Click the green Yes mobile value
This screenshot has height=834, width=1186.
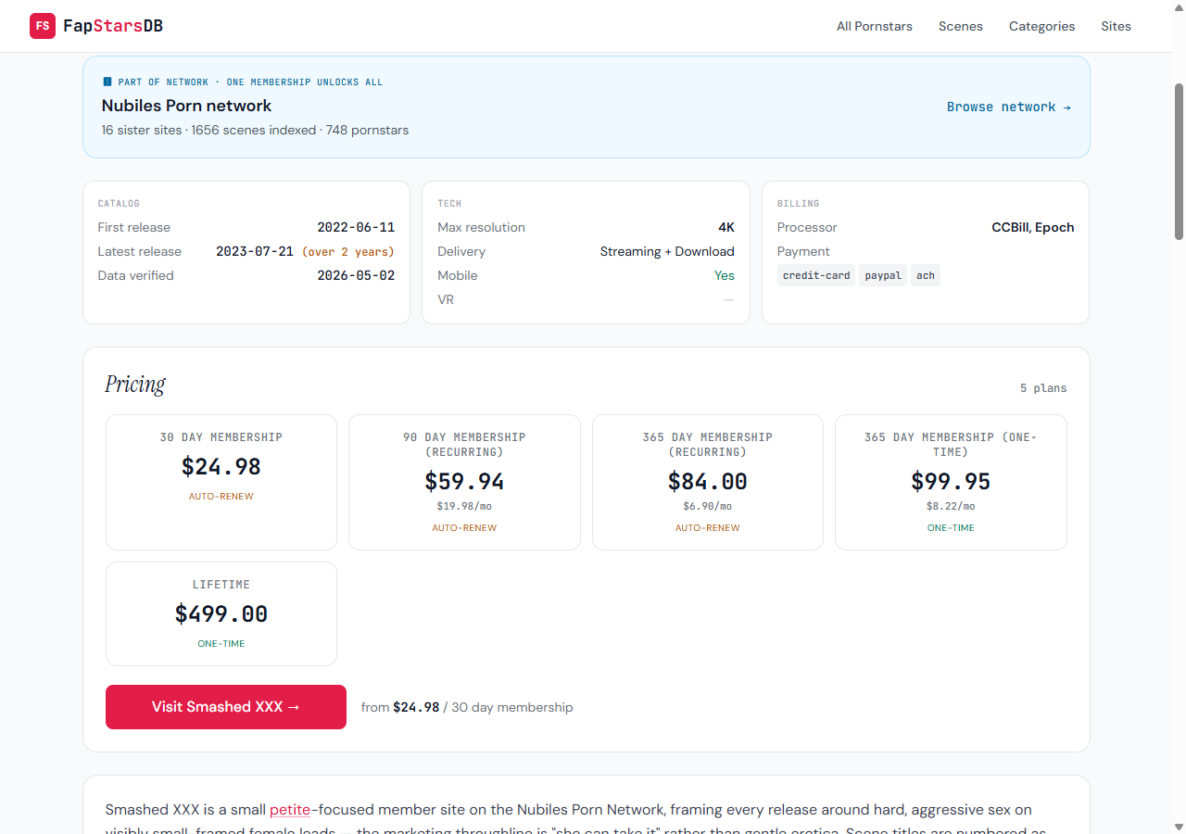[725, 275]
